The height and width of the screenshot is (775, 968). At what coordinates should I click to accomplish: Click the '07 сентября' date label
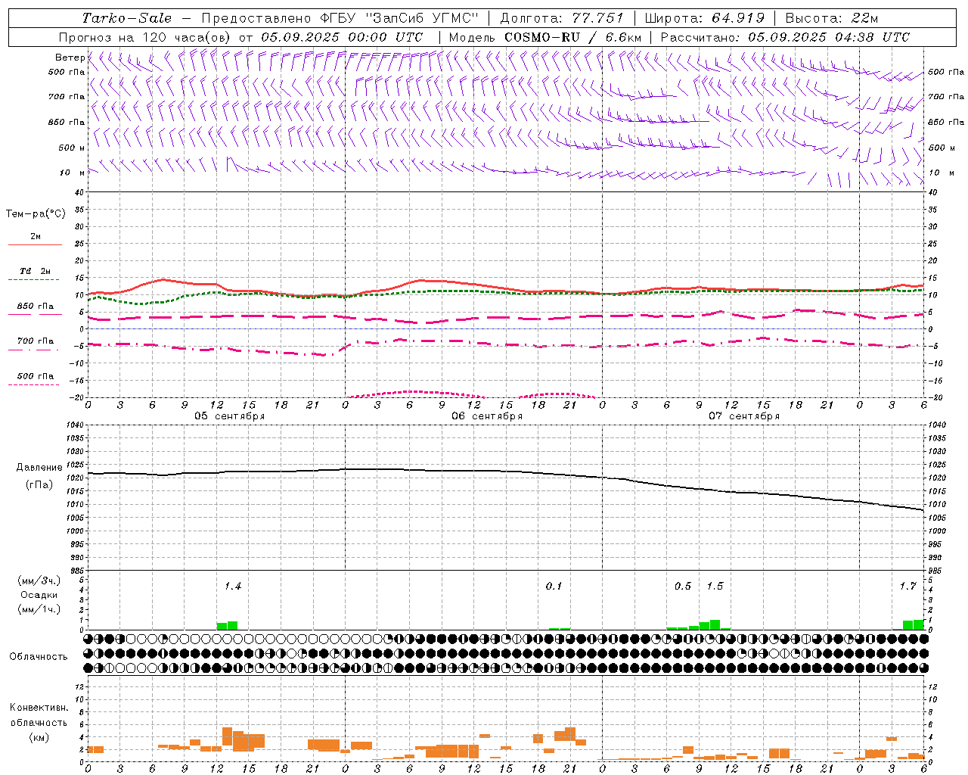tap(744, 416)
